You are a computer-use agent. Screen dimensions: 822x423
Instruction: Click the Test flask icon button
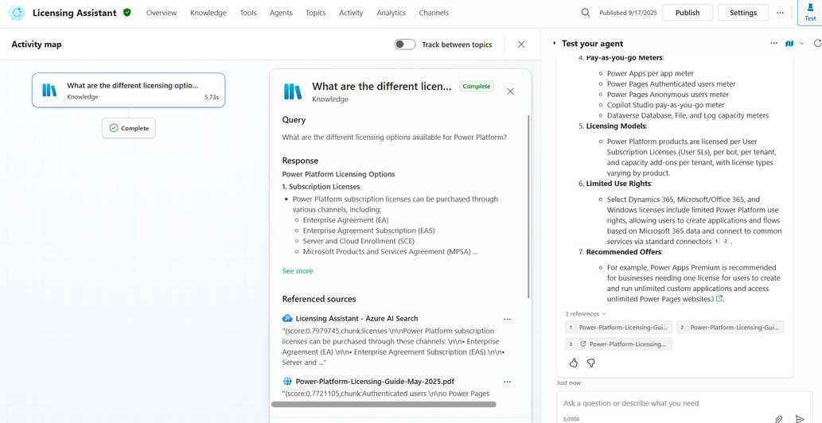[x=810, y=13]
